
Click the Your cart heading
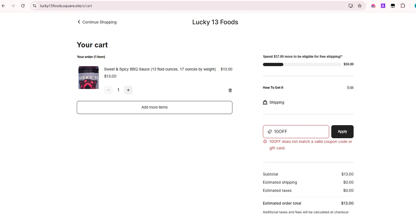click(x=92, y=45)
